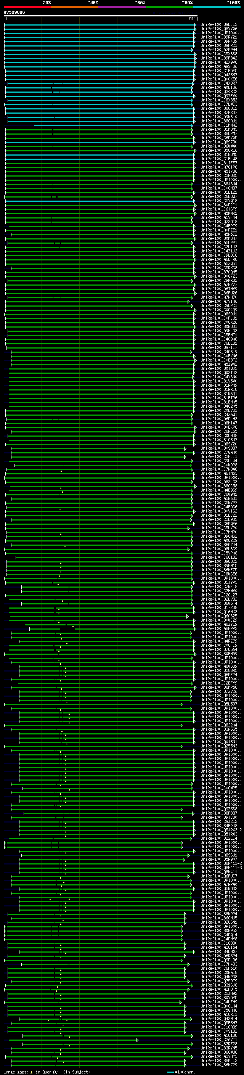
Task: Click the last hit label UniRef100_B6K729
Action: tap(219, 1065)
